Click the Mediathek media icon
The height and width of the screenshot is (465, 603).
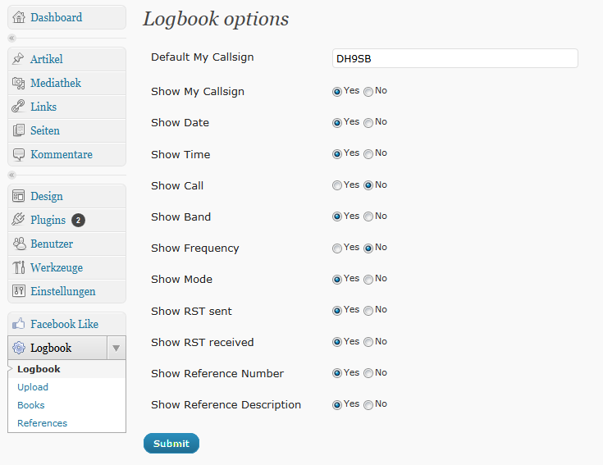point(18,83)
